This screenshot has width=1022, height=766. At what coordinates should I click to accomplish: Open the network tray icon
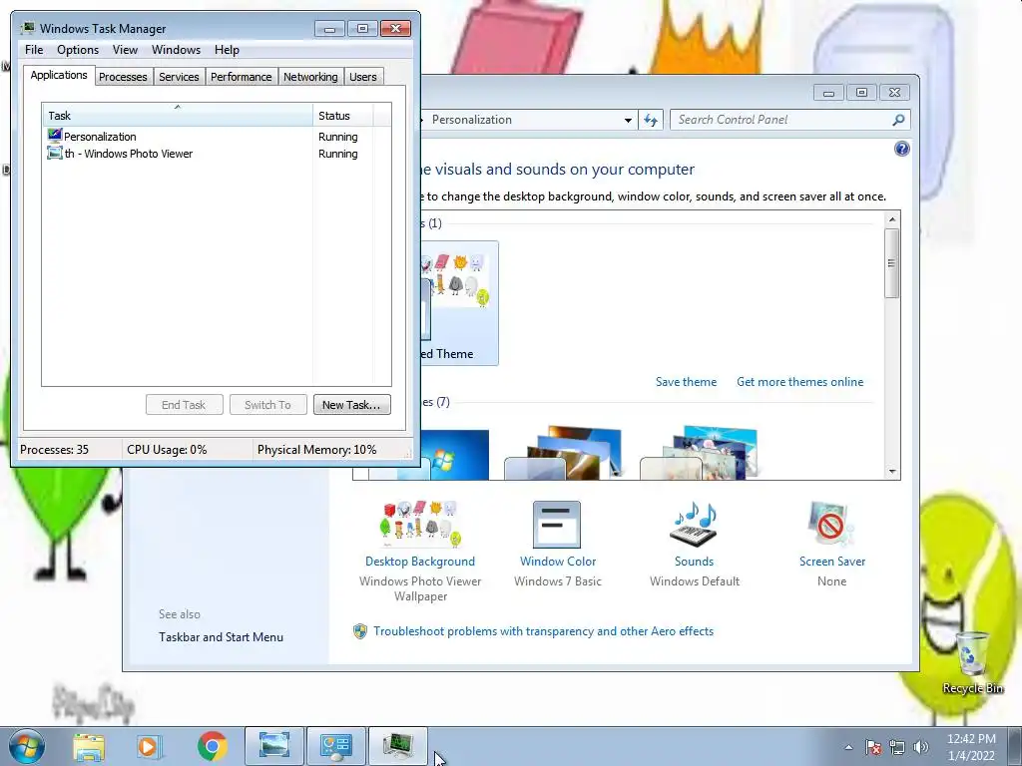tap(897, 747)
